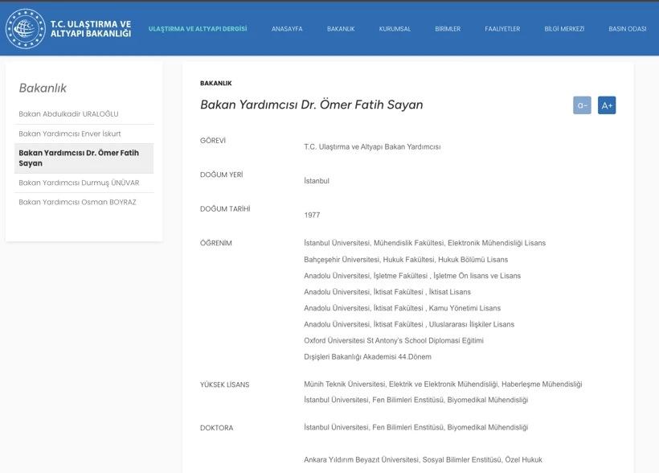Viewport: 659px width, 473px height.
Task: Click the Bakanlık sidebar heading
Action: coord(43,88)
